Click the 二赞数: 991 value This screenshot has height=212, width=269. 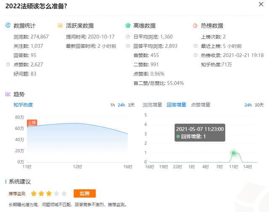[x=146, y=65]
